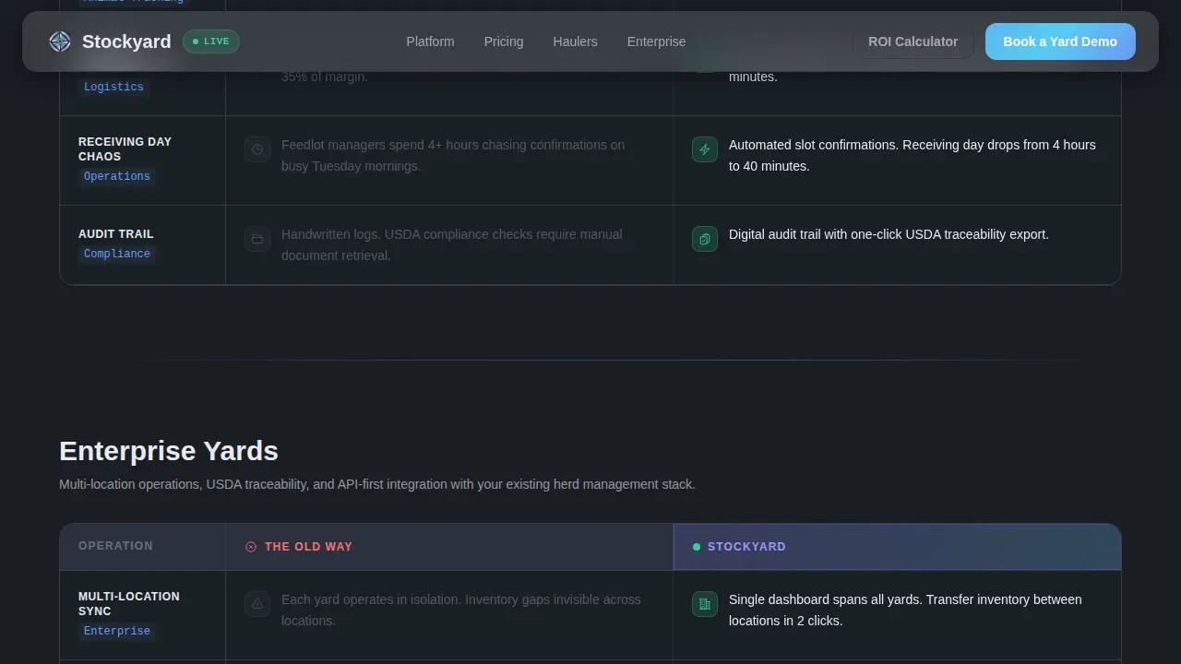Click text Each yard operates in isolation
This screenshot has height=664, width=1181.
click(x=461, y=611)
